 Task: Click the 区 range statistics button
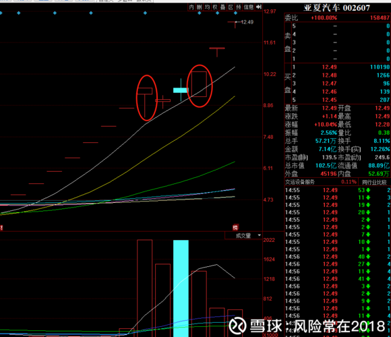coord(231,7)
